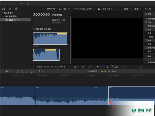The width and height of the screenshot is (155, 116).
Task: Toggle viewer full screen arrows icon
Action: [x=140, y=67]
